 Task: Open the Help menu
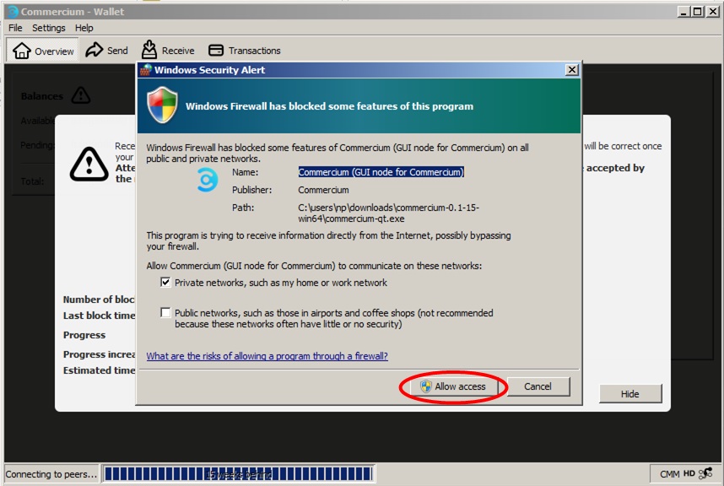click(x=84, y=28)
